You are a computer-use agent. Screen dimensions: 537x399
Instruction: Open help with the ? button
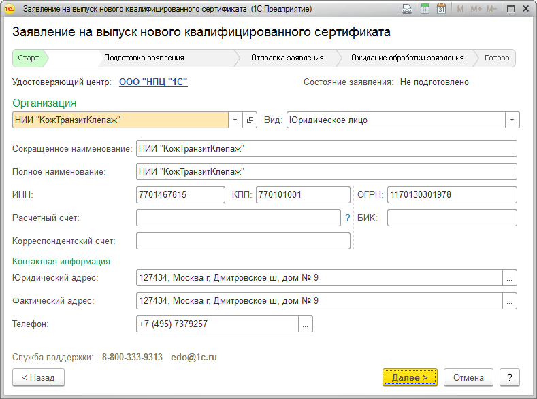(x=510, y=377)
